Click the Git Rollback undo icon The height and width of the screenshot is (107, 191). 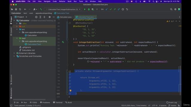[127, 9]
